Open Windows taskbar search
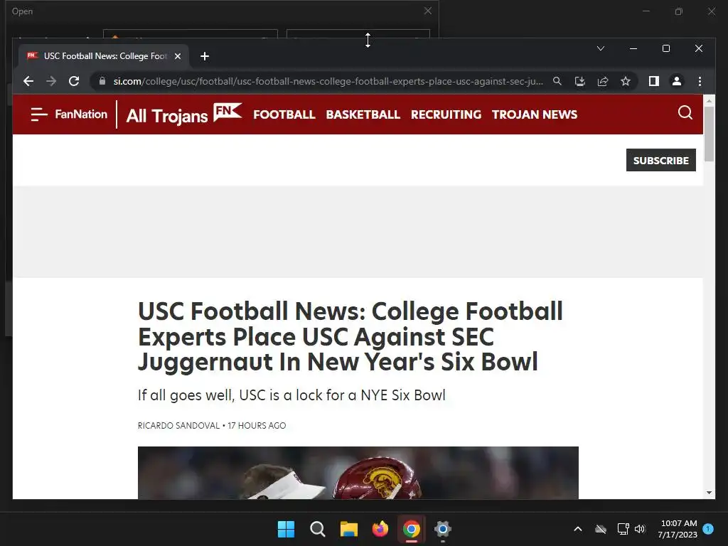Viewport: 728px width, 546px height. click(x=318, y=529)
